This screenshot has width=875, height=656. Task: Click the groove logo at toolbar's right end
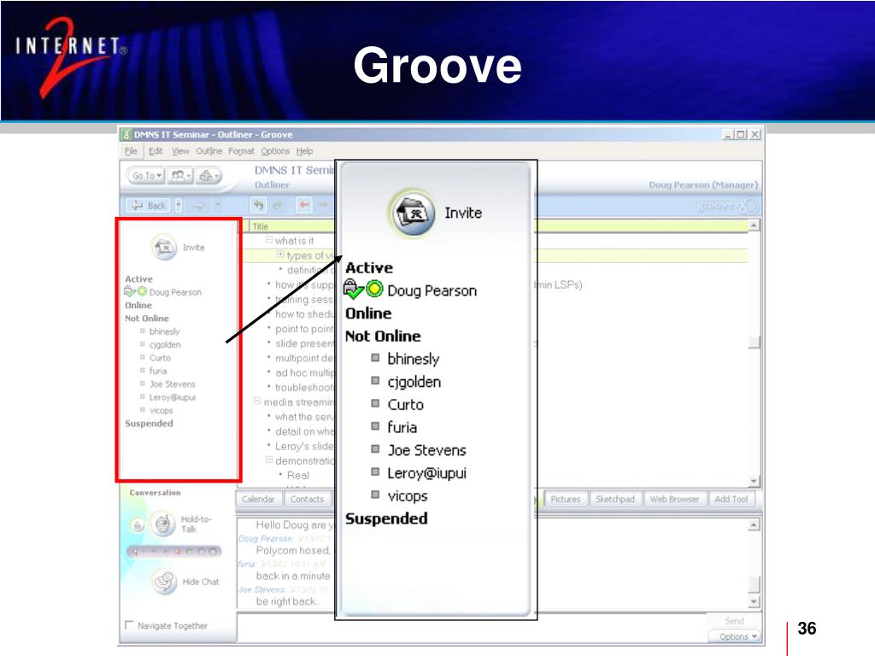[728, 205]
